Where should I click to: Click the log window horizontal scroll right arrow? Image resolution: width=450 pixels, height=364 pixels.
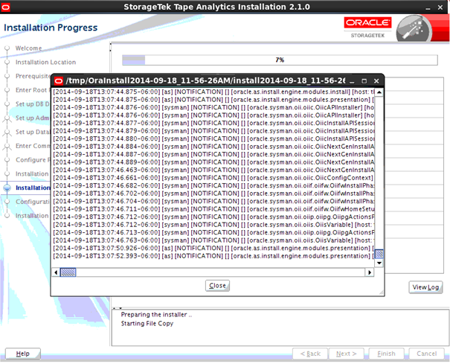(x=370, y=272)
